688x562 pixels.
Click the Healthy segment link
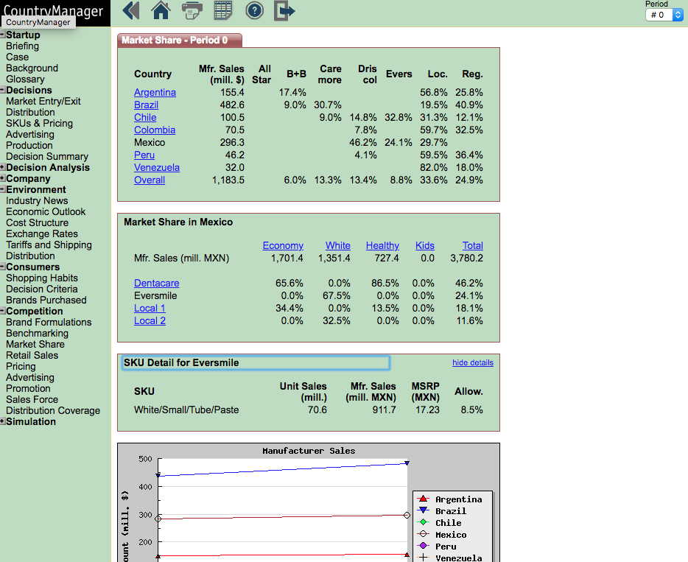click(x=382, y=246)
